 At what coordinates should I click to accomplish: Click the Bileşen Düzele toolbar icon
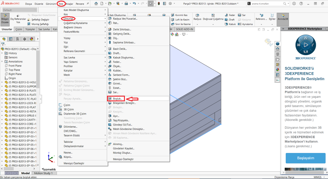pos(5,19)
